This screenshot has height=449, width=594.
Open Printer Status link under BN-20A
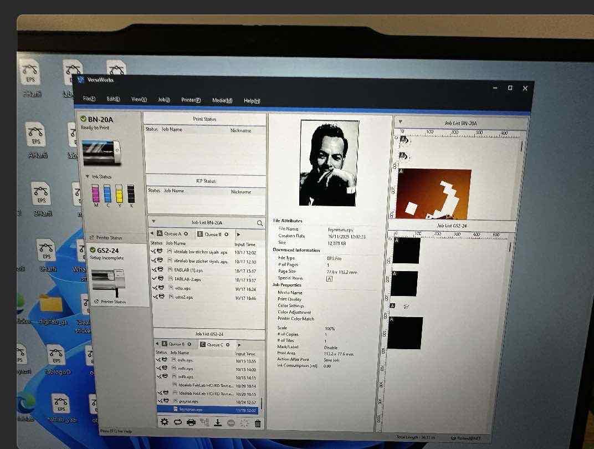(x=106, y=238)
